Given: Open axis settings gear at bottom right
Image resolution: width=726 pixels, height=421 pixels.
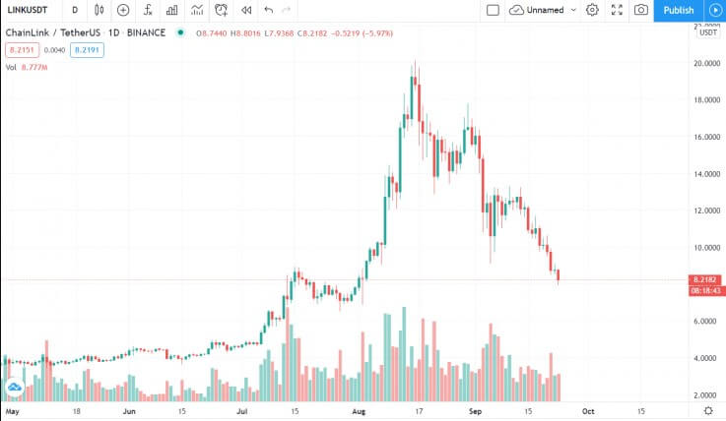Looking at the screenshot, I should point(708,410).
